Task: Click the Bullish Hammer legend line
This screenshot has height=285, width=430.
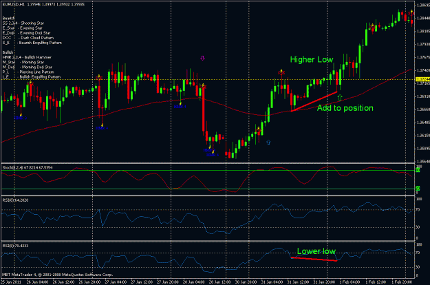Action: 27,57
